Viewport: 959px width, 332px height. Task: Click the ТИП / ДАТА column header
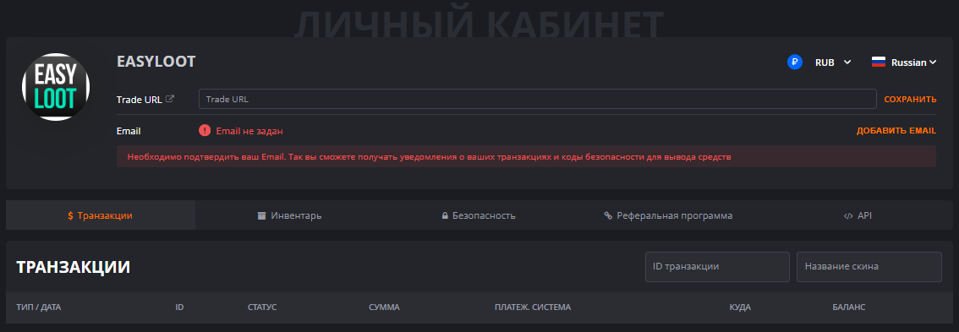click(x=39, y=307)
